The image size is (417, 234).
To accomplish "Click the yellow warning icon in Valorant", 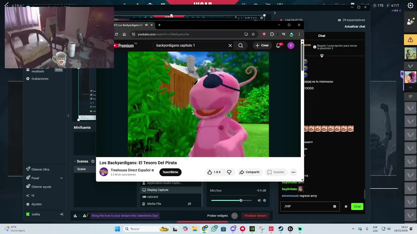I will 410,40.
